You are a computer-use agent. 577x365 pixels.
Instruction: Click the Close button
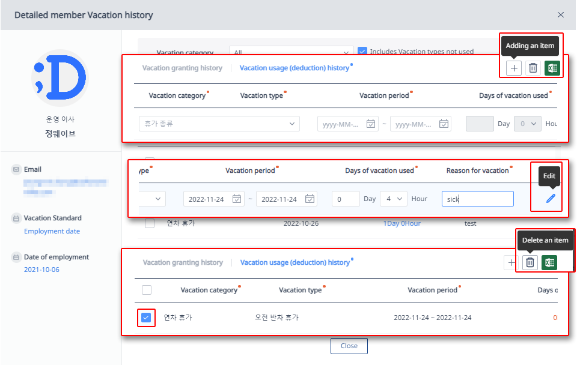pos(349,346)
